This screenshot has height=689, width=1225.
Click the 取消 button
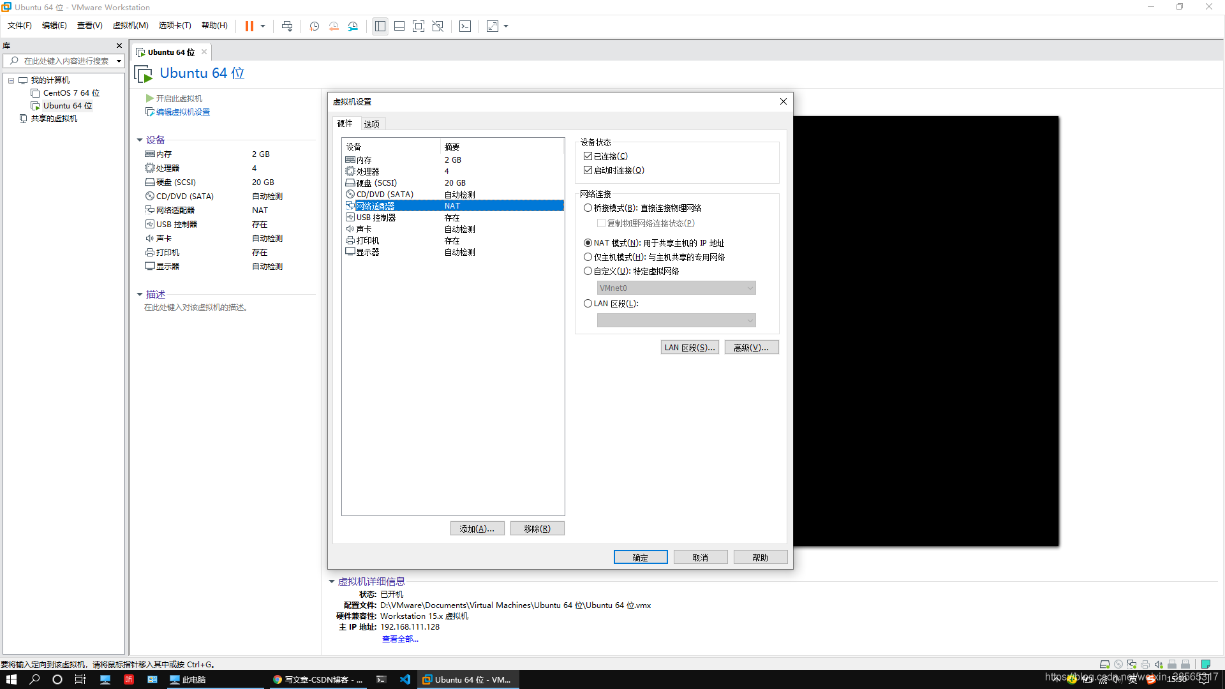[701, 558]
